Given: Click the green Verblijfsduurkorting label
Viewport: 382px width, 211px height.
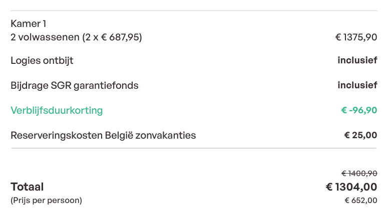Looking at the screenshot, I should 57,110.
